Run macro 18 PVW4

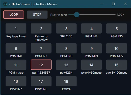pos(66,81)
